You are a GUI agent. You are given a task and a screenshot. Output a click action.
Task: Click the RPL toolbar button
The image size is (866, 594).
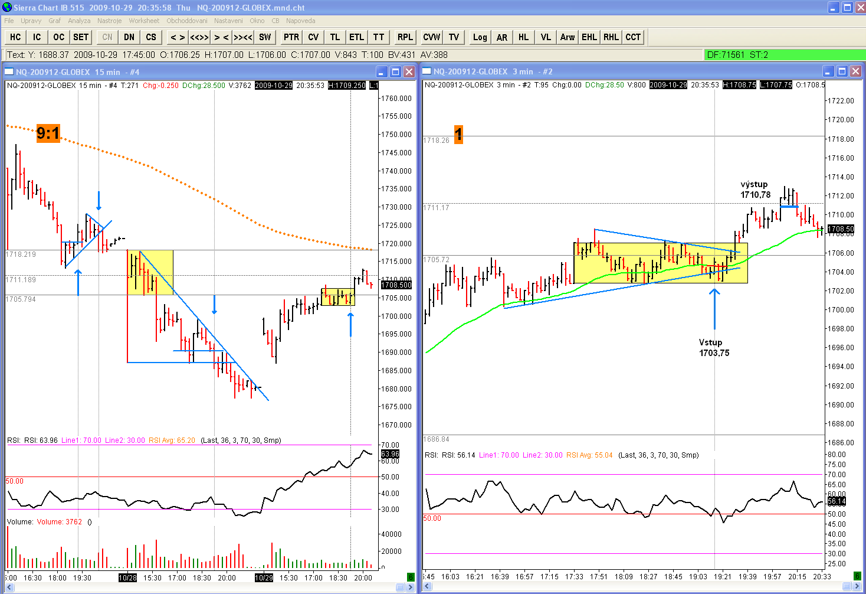pyautogui.click(x=405, y=37)
